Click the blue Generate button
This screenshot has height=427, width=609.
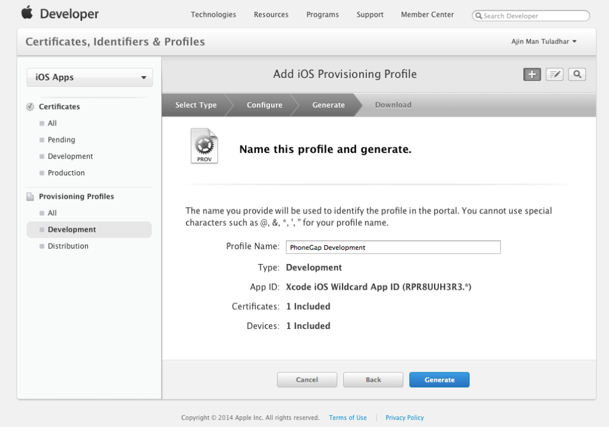click(440, 379)
